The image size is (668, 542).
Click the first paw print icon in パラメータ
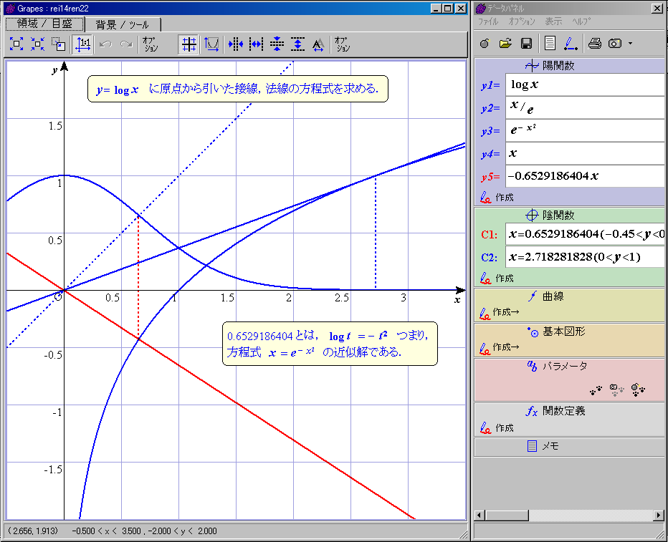(x=596, y=389)
